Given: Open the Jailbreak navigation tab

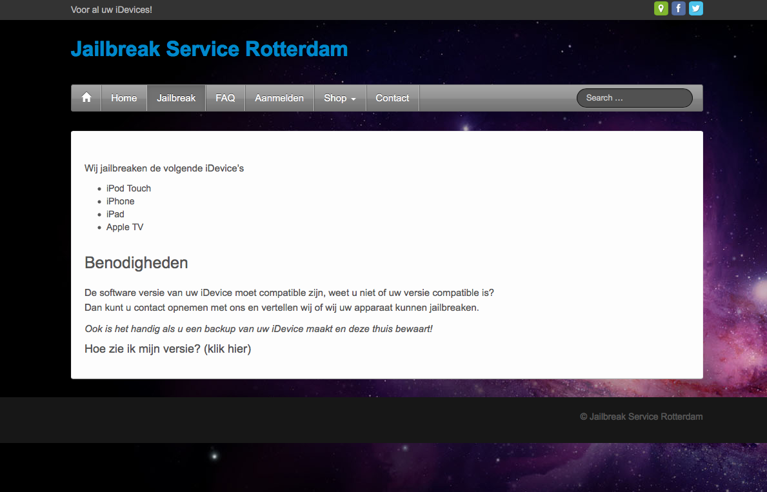Looking at the screenshot, I should click(x=176, y=98).
